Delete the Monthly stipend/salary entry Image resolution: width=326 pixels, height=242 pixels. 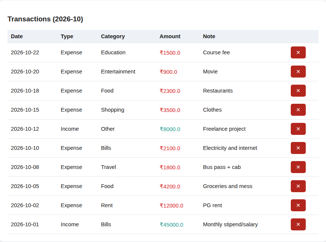(298, 224)
